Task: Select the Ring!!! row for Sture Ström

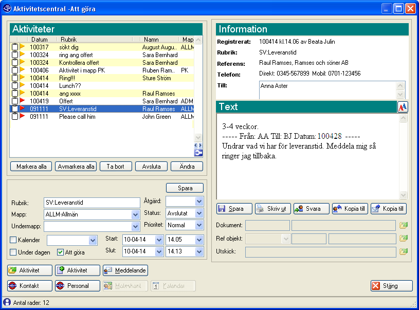Action: 102,78
